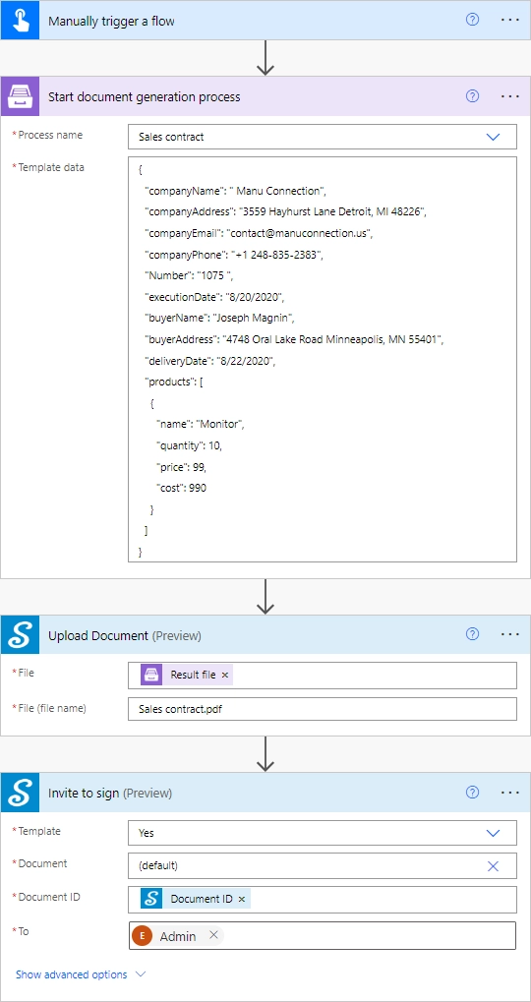Click the Start document generation process icon
The height and width of the screenshot is (1002, 531).
coord(20,96)
